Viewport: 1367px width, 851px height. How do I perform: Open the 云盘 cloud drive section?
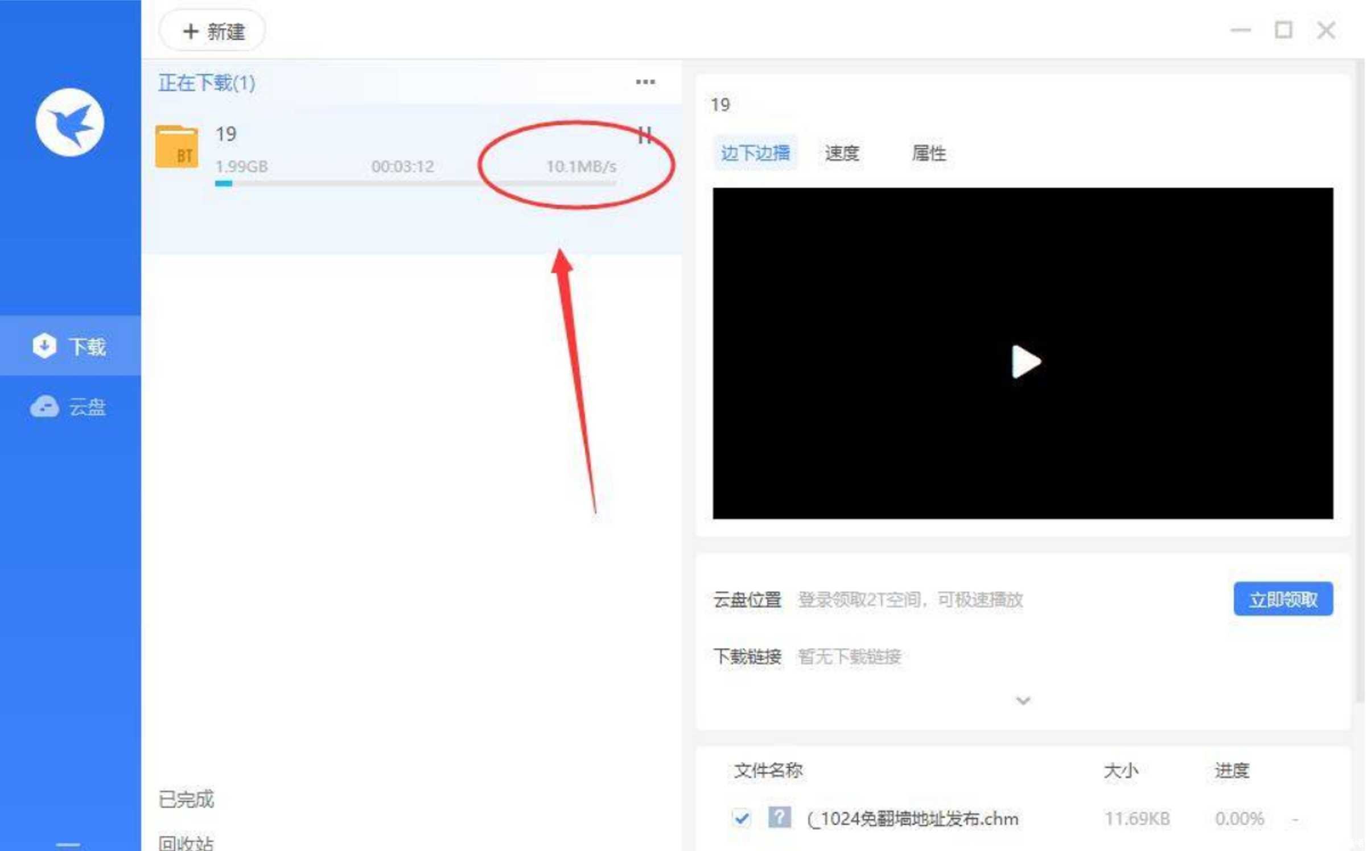(x=71, y=407)
